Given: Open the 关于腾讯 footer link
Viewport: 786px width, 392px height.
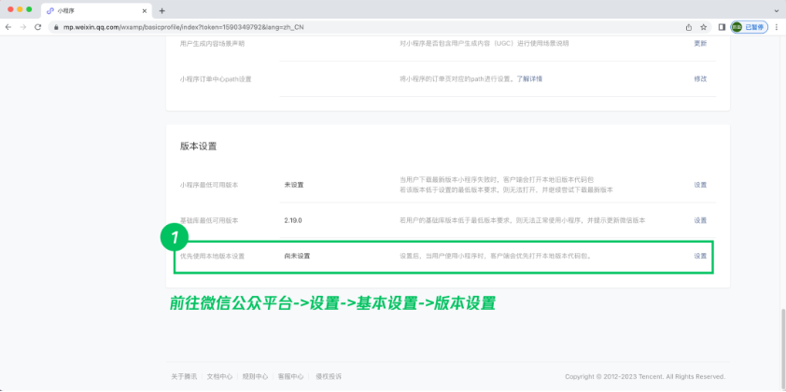Looking at the screenshot, I should [184, 376].
